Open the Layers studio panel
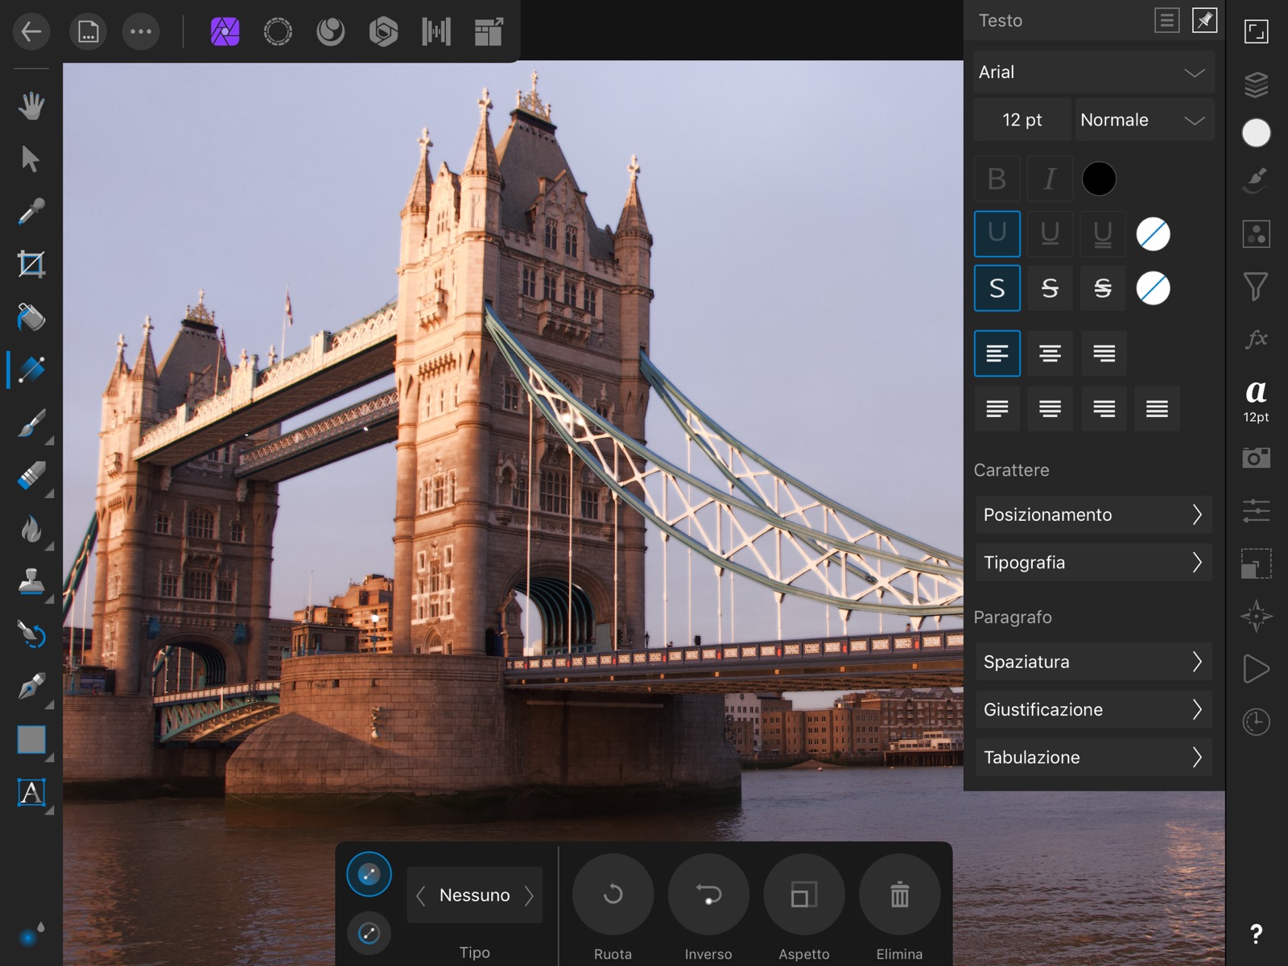The width and height of the screenshot is (1288, 966). tap(1256, 85)
